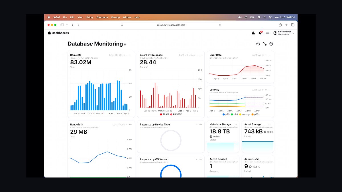Click the 83.02M Requests total value
342x192 pixels.
(81, 62)
